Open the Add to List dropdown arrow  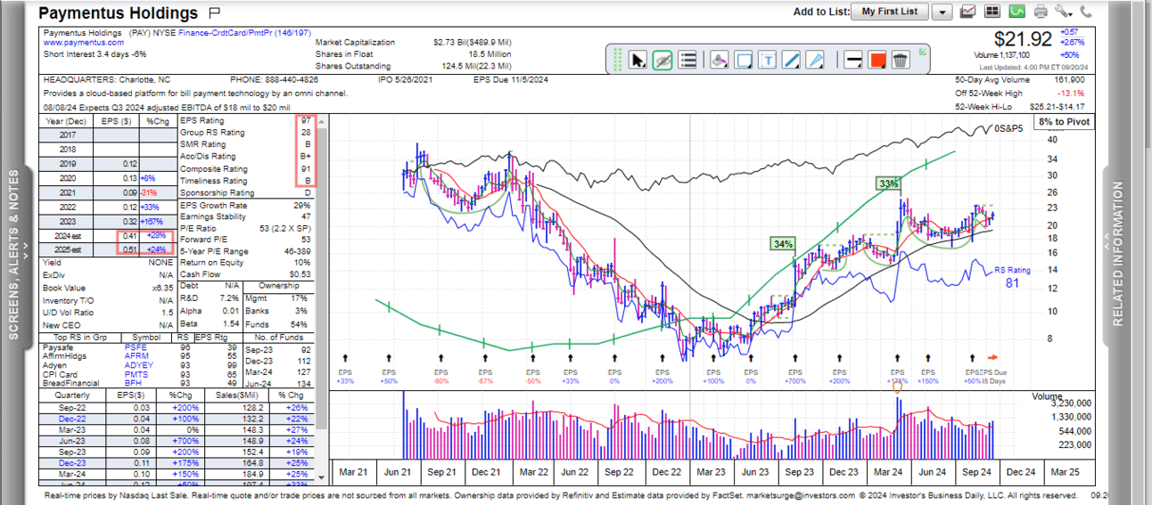coord(942,12)
